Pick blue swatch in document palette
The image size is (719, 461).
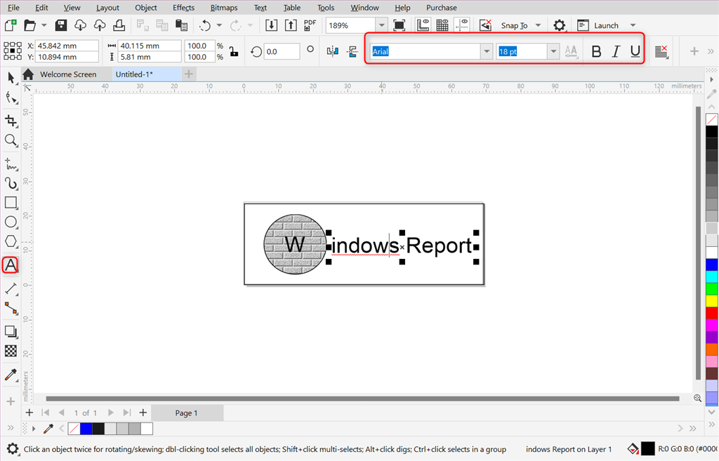pyautogui.click(x=86, y=429)
